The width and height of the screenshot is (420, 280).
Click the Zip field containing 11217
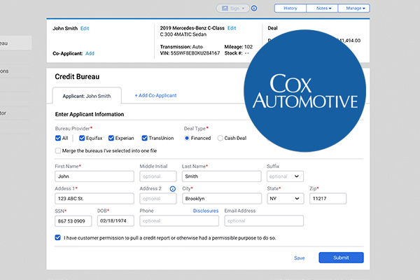pos(328,199)
